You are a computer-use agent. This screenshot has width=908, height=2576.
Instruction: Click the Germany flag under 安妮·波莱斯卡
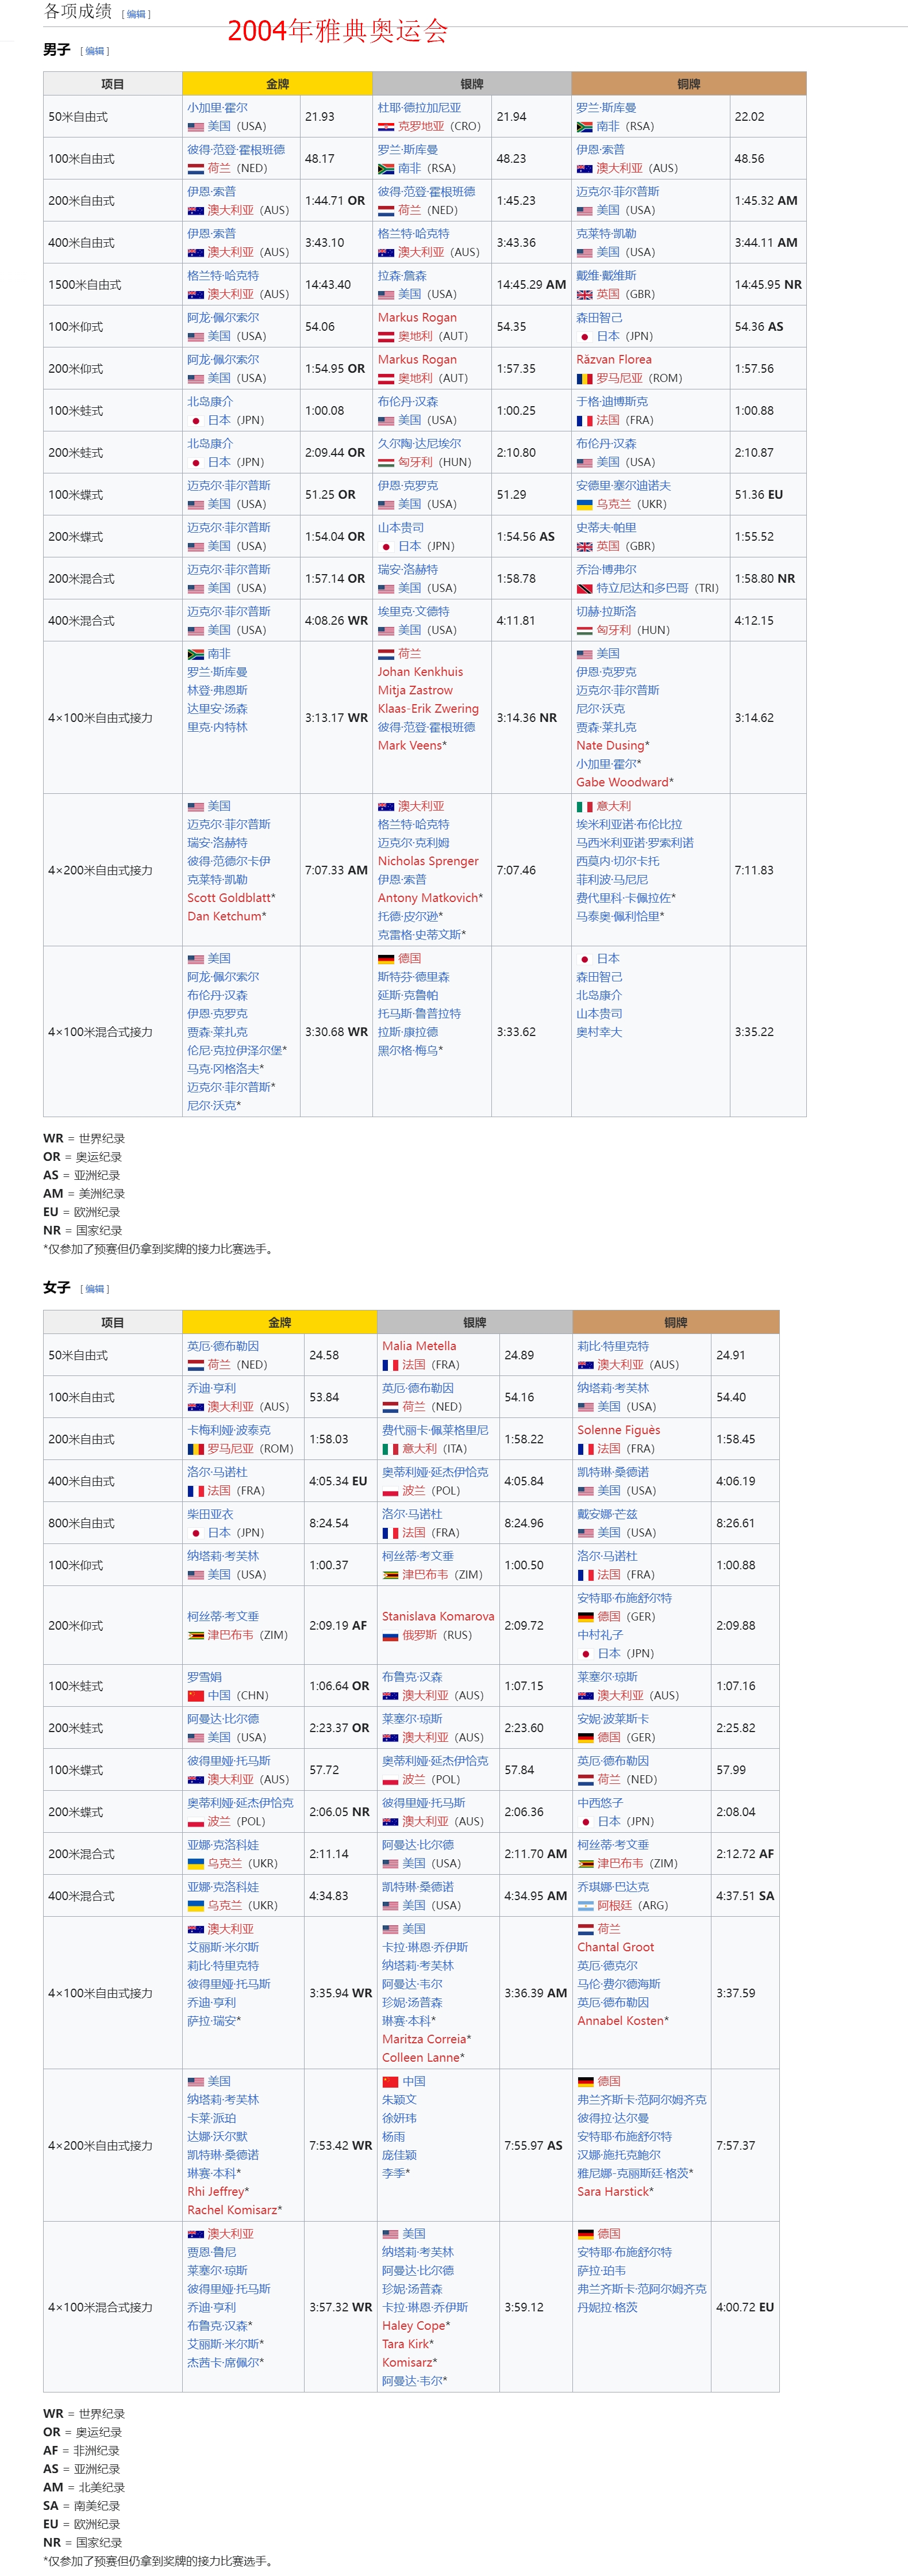coord(586,1738)
